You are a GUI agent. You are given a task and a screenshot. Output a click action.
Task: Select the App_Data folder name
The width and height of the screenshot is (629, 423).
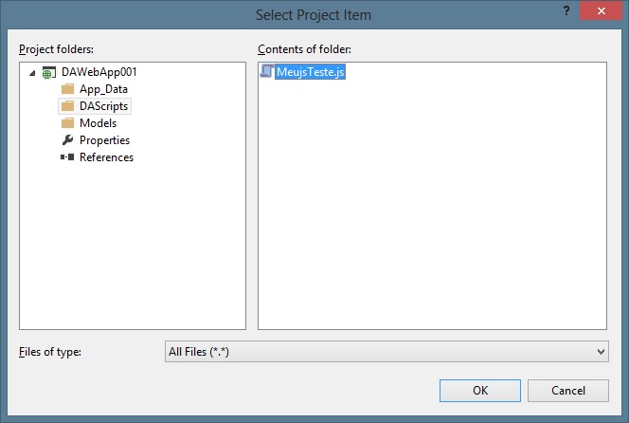pos(103,89)
